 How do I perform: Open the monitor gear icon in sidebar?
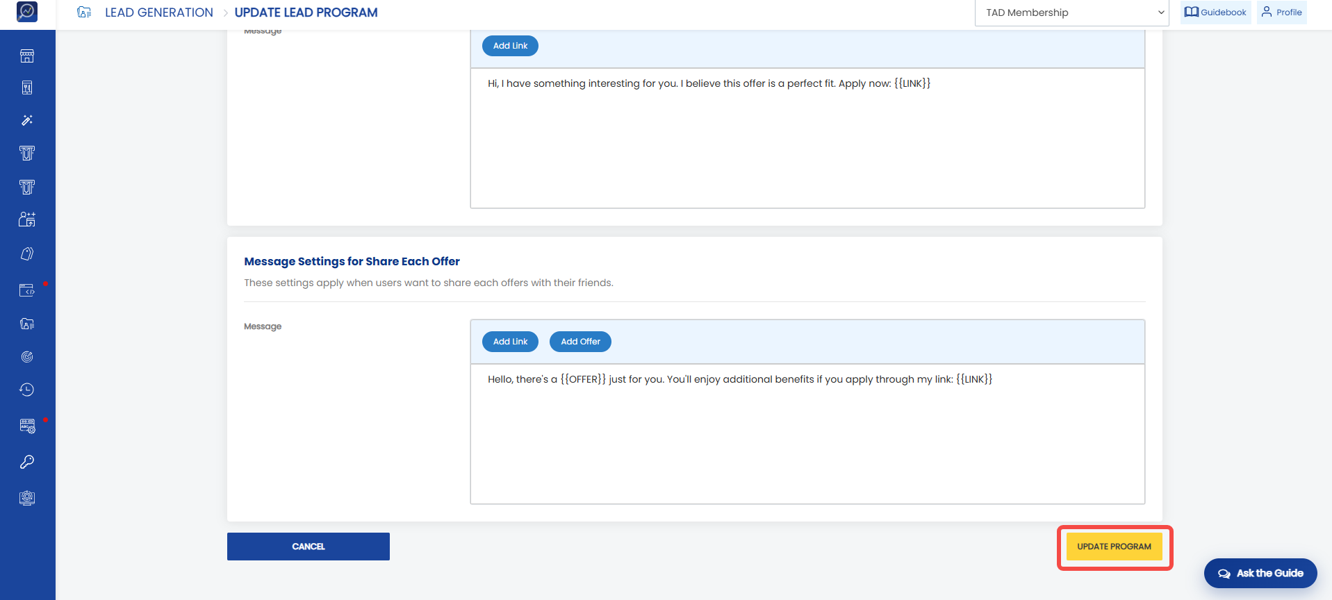(27, 498)
